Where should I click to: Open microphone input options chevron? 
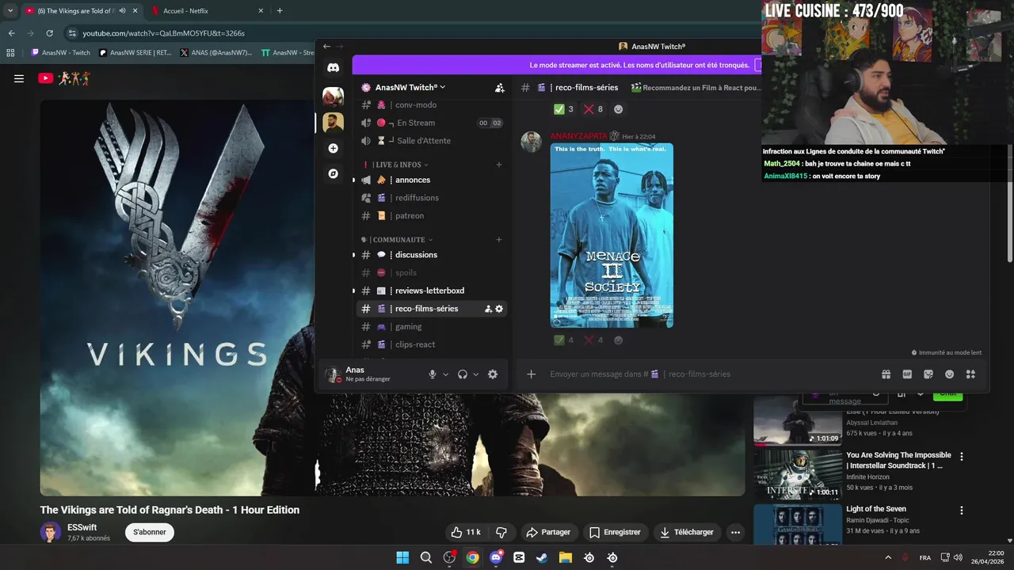(445, 374)
